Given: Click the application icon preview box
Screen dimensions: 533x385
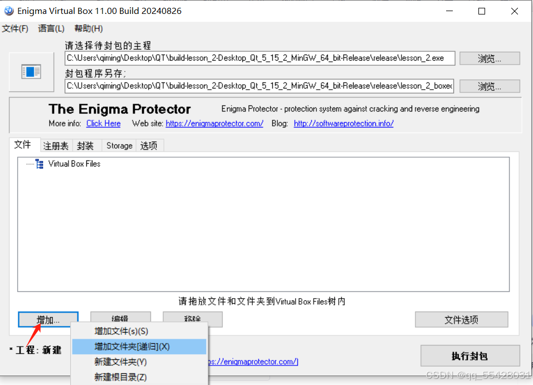Looking at the screenshot, I should pyautogui.click(x=31, y=72).
